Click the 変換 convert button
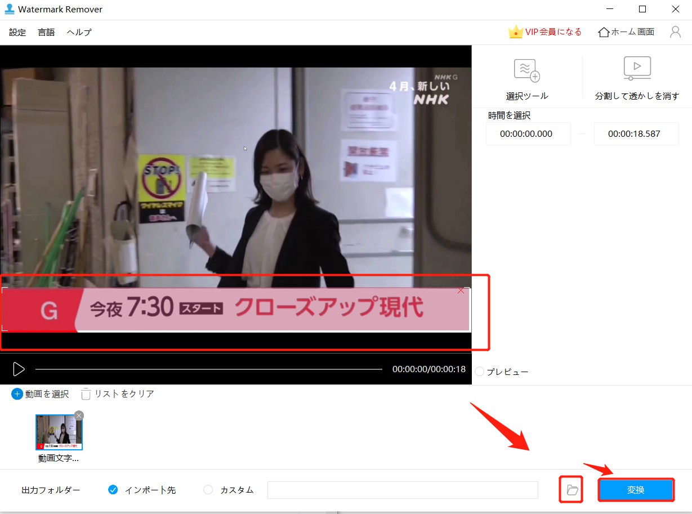Image resolution: width=692 pixels, height=514 pixels. point(636,490)
